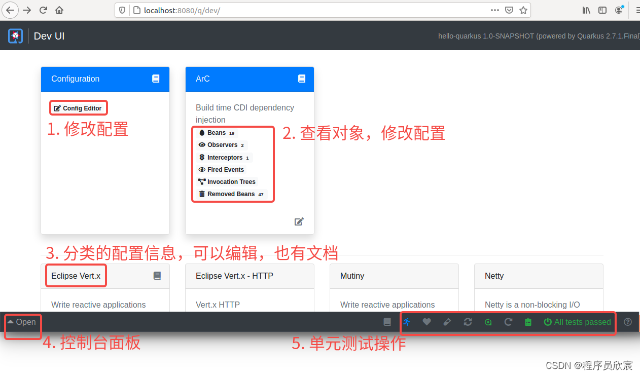Open the clipboard test report icon
Viewport: 640px width, 375px height.
(528, 322)
